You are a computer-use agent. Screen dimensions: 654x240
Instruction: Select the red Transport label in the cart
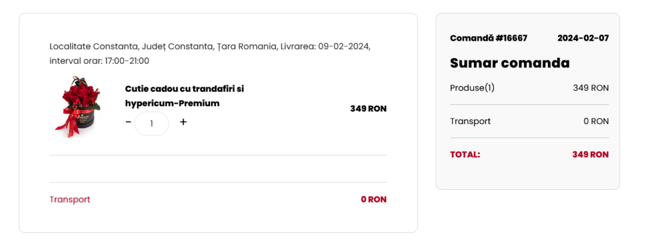point(70,199)
